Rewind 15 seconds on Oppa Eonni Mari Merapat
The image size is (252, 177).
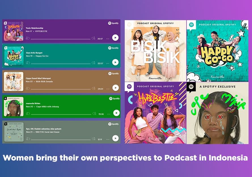click(x=28, y=88)
